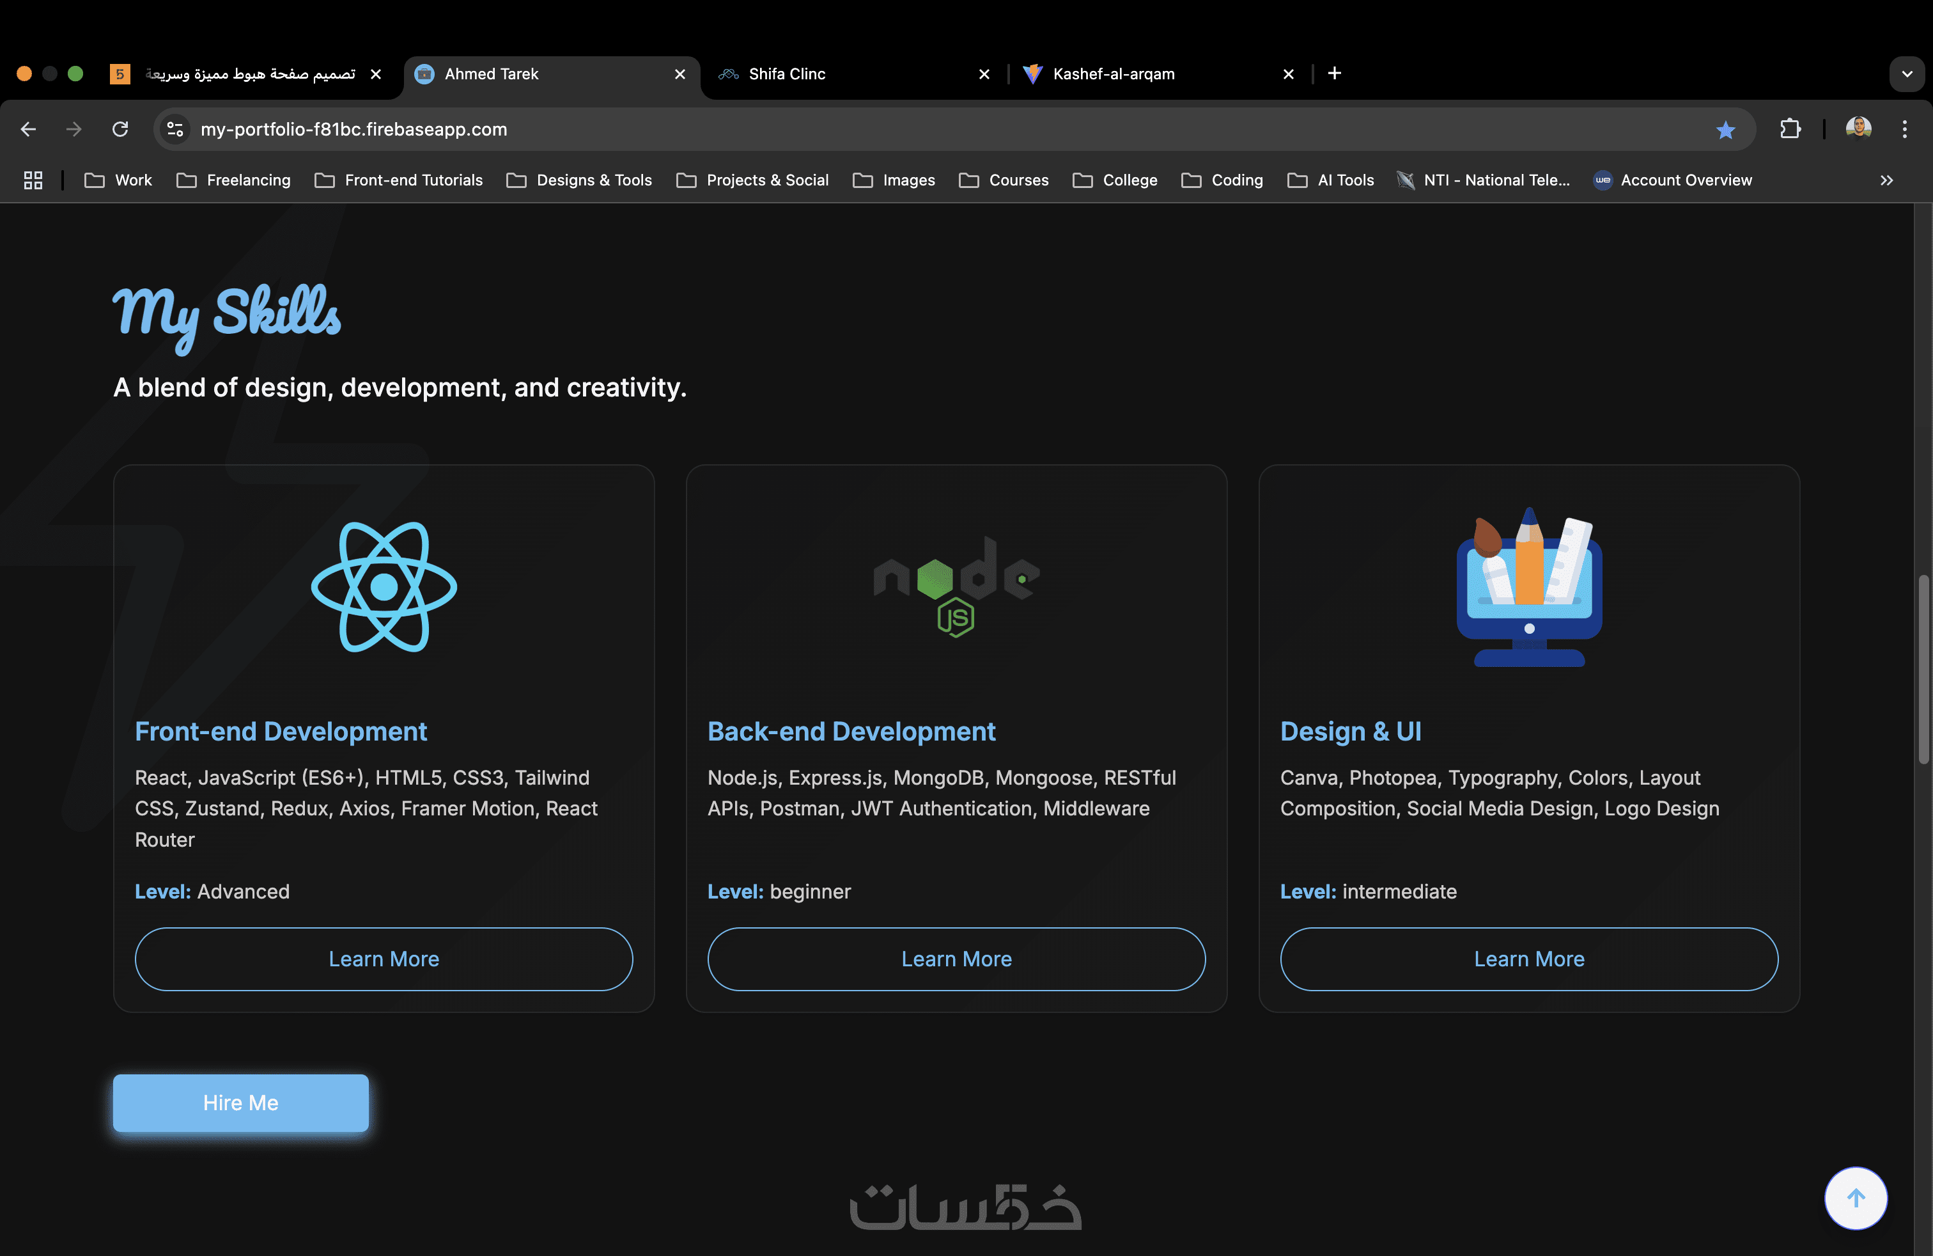Click the Hire Me button
This screenshot has width=1933, height=1256.
coord(240,1103)
